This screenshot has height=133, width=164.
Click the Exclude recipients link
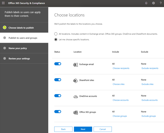pos(150,68)
